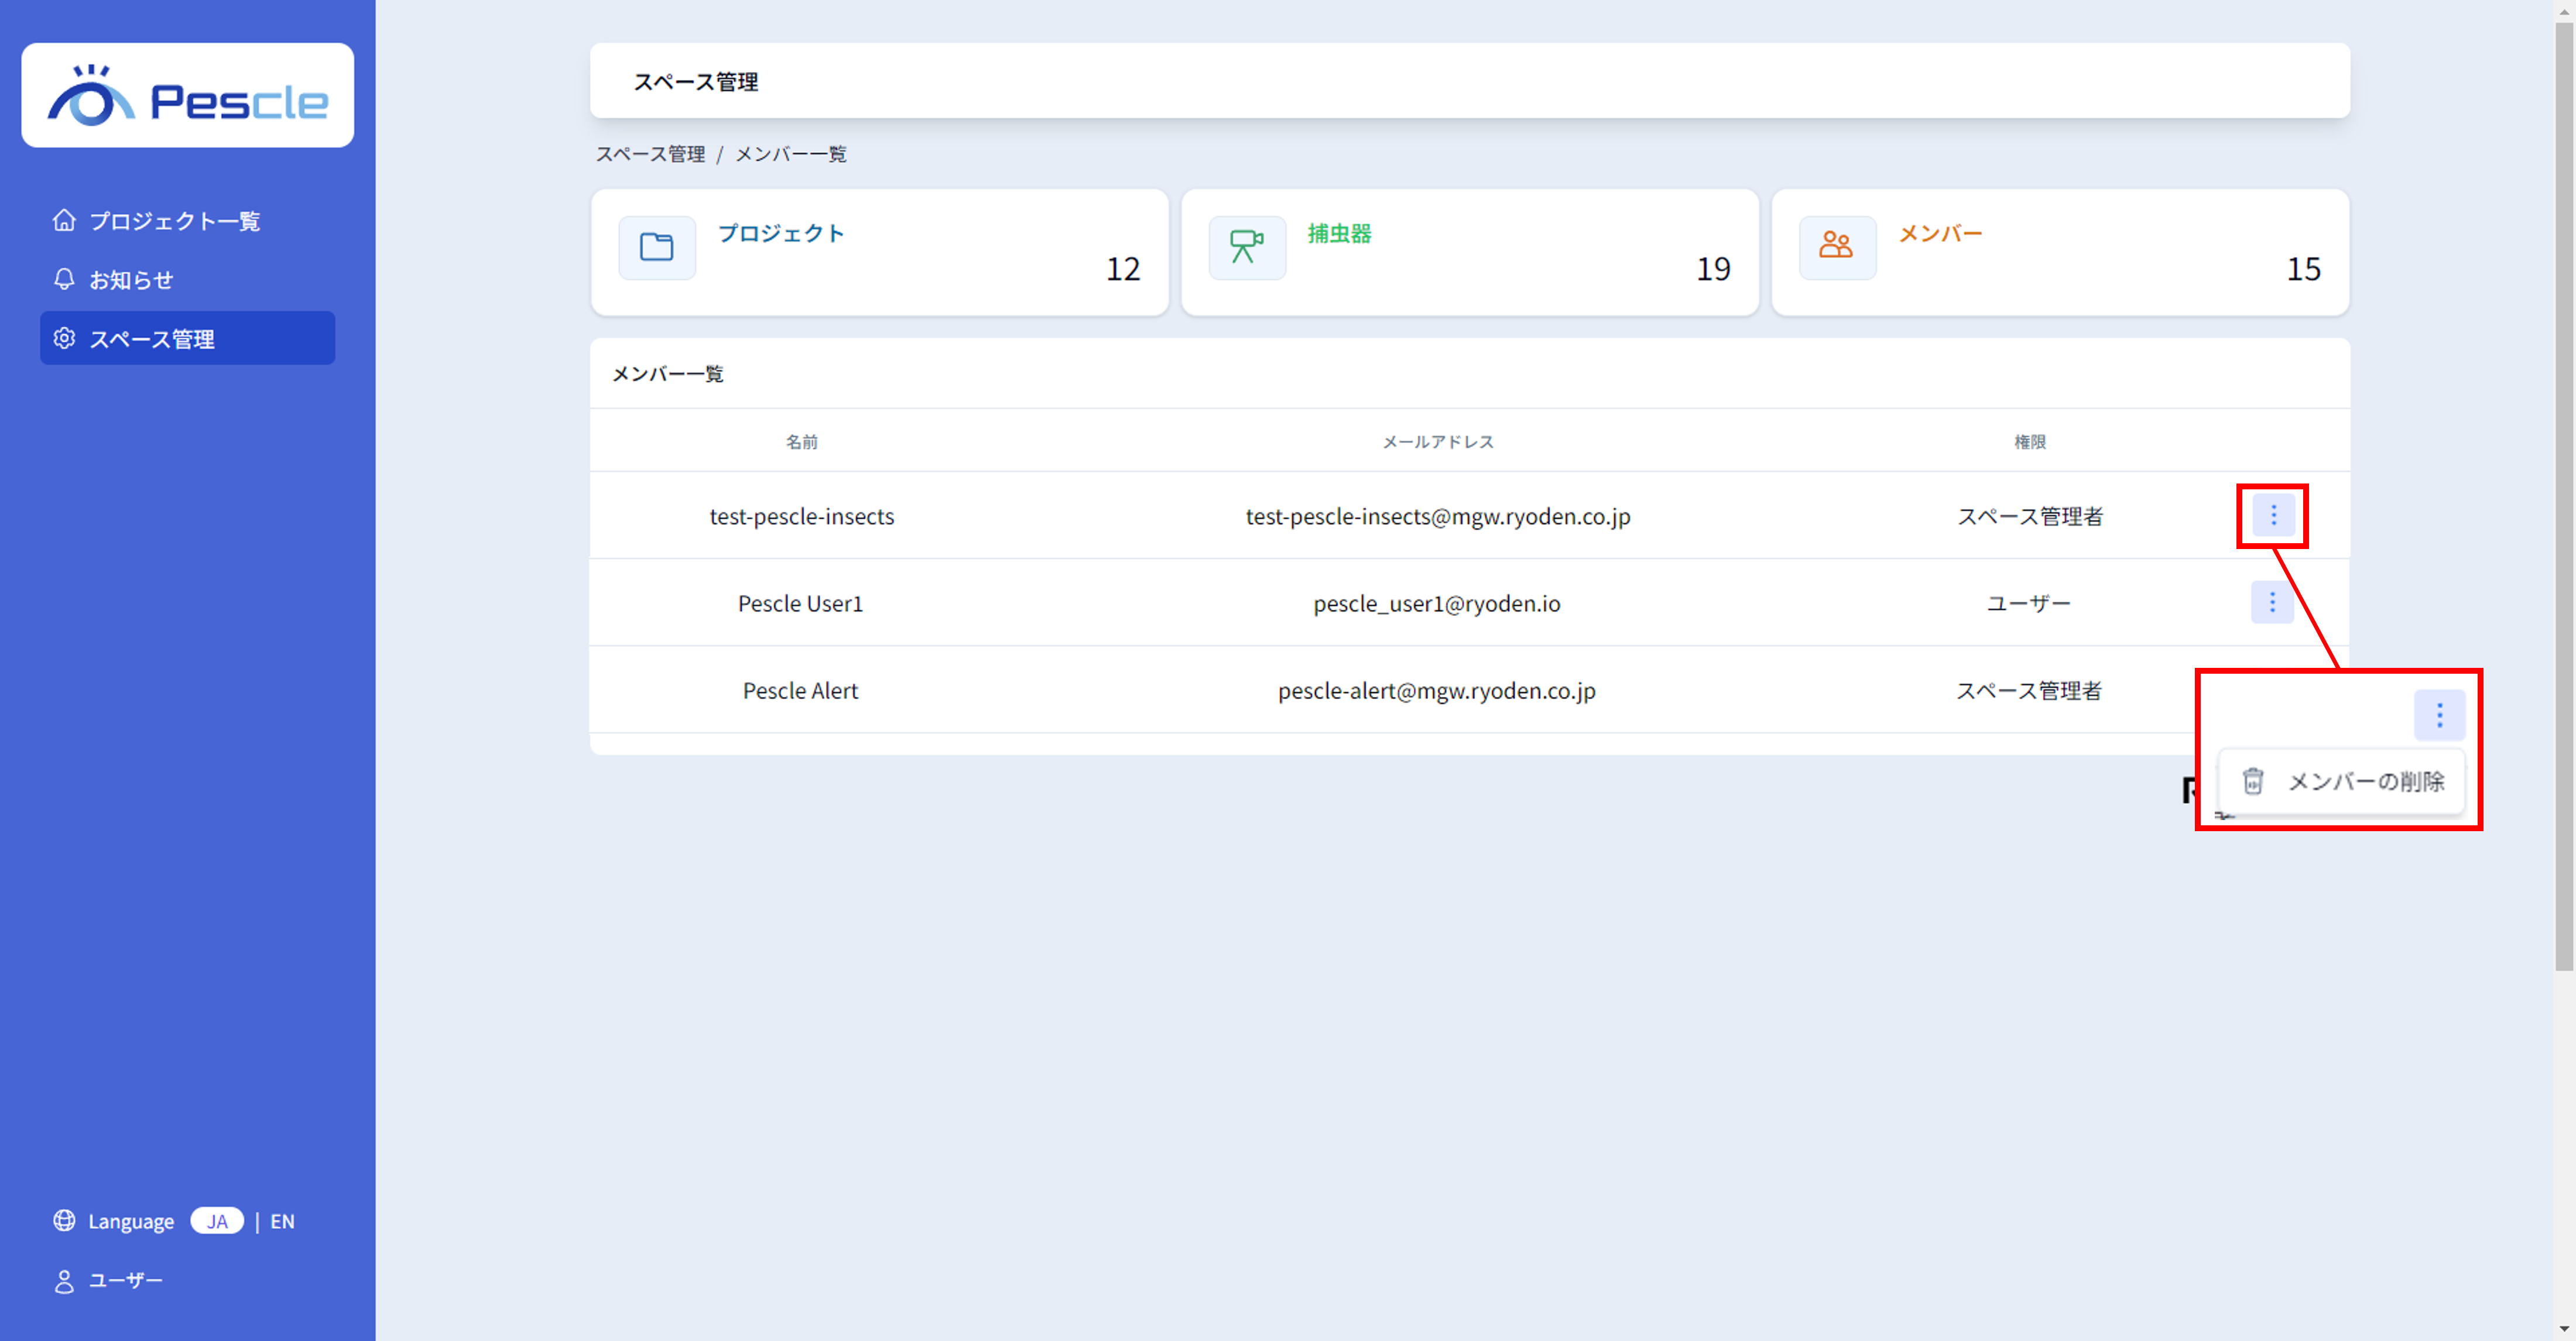The width and height of the screenshot is (2576, 1341).
Task: Click the home icon for project list
Action: (64, 220)
